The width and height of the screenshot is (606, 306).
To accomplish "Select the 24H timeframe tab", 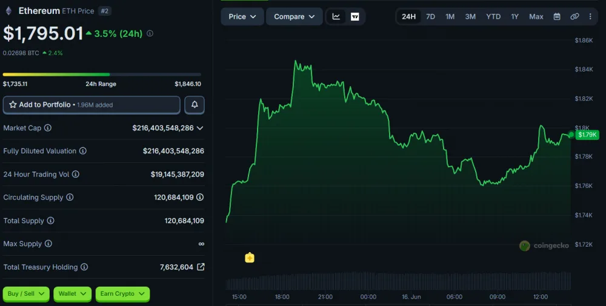I will tap(408, 16).
